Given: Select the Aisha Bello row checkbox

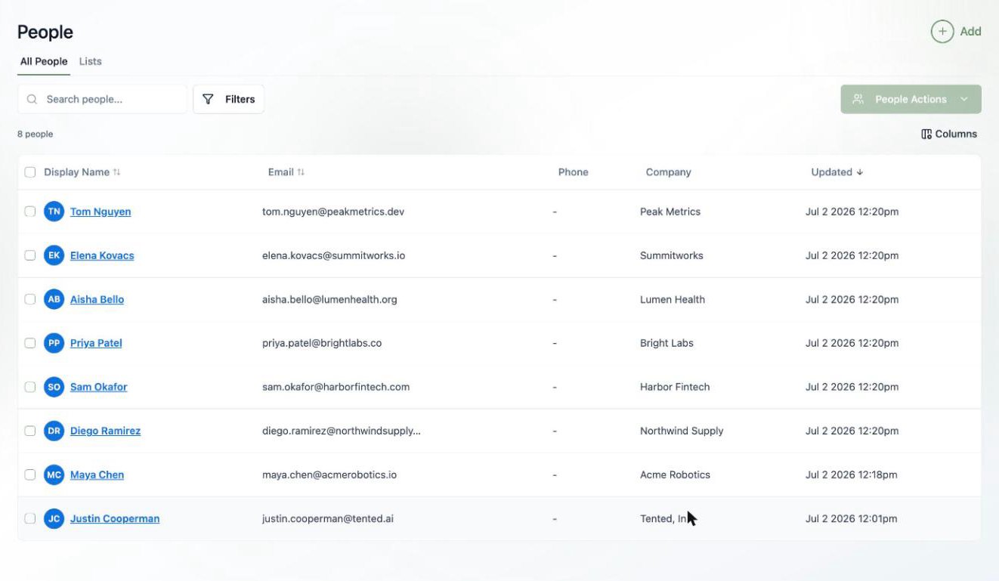Looking at the screenshot, I should [30, 299].
